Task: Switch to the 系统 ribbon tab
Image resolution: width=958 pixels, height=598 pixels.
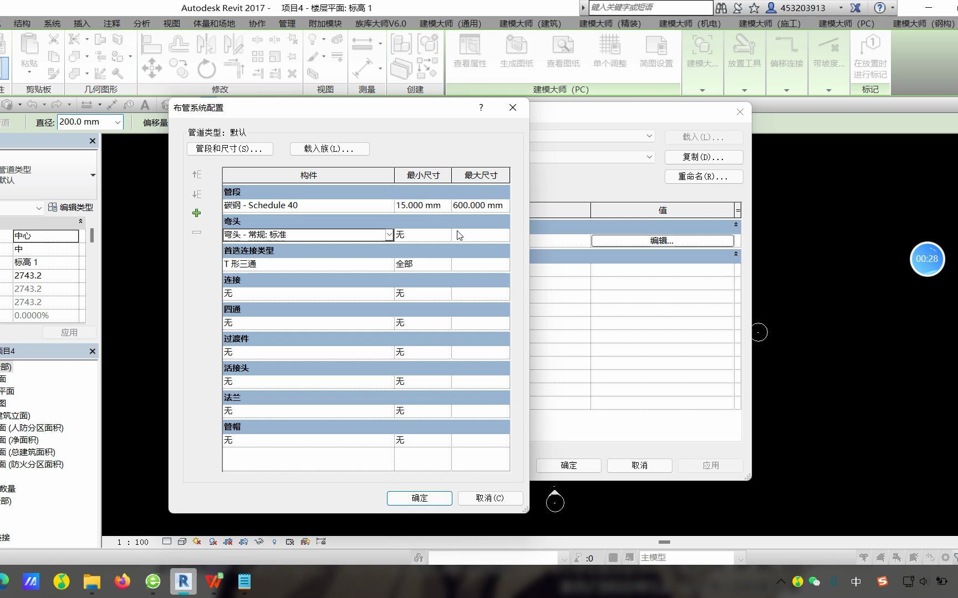Action: 52,23
